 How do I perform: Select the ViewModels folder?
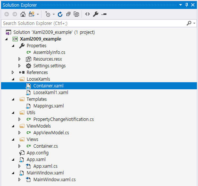[x=39, y=126]
